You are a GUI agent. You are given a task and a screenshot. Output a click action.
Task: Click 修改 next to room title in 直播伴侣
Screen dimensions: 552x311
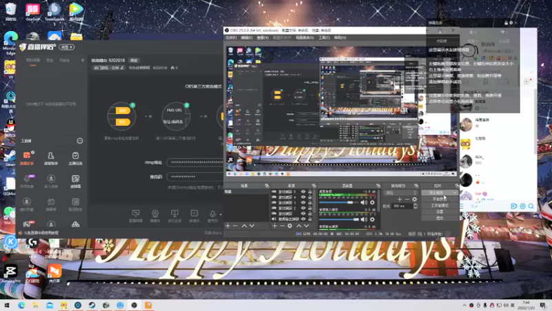point(134,60)
